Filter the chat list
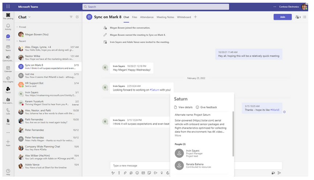 (x=71, y=17)
